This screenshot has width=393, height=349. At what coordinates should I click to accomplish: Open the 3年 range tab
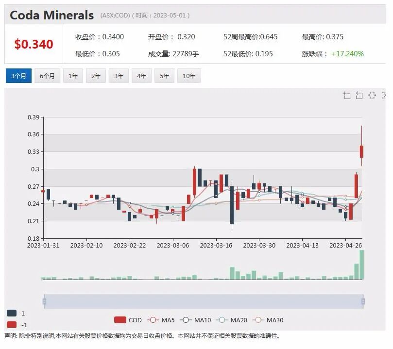[x=119, y=76]
